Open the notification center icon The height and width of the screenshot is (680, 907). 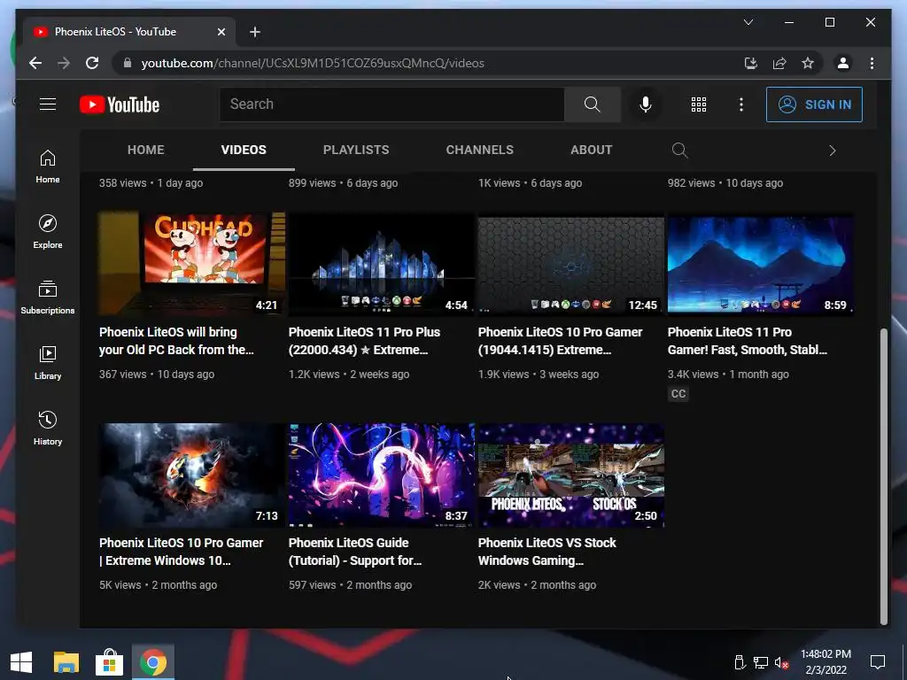(x=878, y=662)
